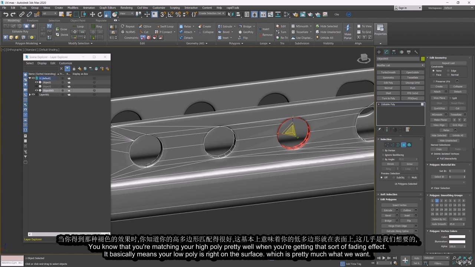Toggle the Angle Snap icon
The height and width of the screenshot is (267, 475).
(x=171, y=14)
